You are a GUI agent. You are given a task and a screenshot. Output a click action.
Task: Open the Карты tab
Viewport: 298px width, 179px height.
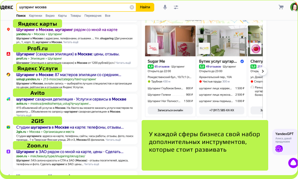[62, 15]
